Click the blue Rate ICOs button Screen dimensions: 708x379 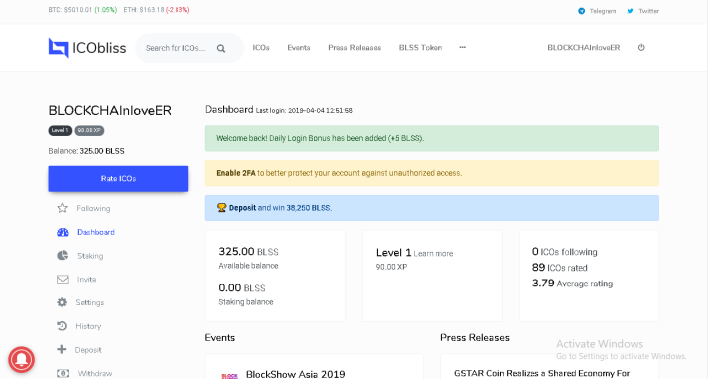coord(119,178)
